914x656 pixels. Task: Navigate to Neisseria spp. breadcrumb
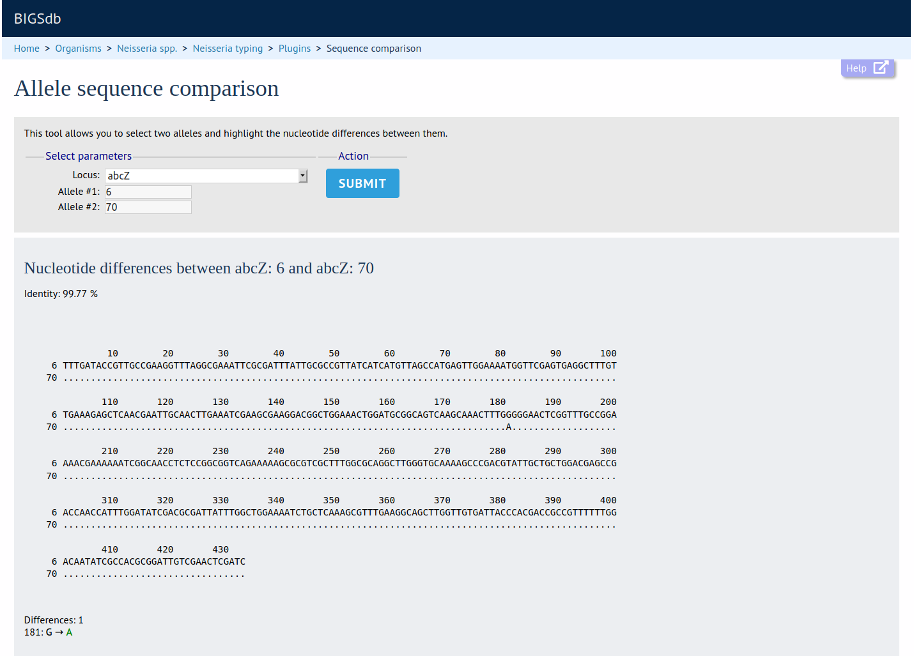tap(147, 49)
